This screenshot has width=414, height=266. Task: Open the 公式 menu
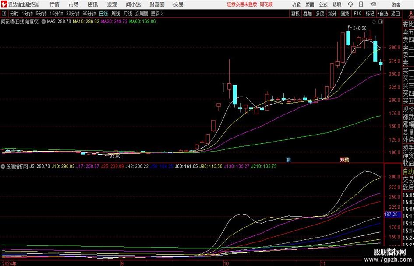click(323, 4)
